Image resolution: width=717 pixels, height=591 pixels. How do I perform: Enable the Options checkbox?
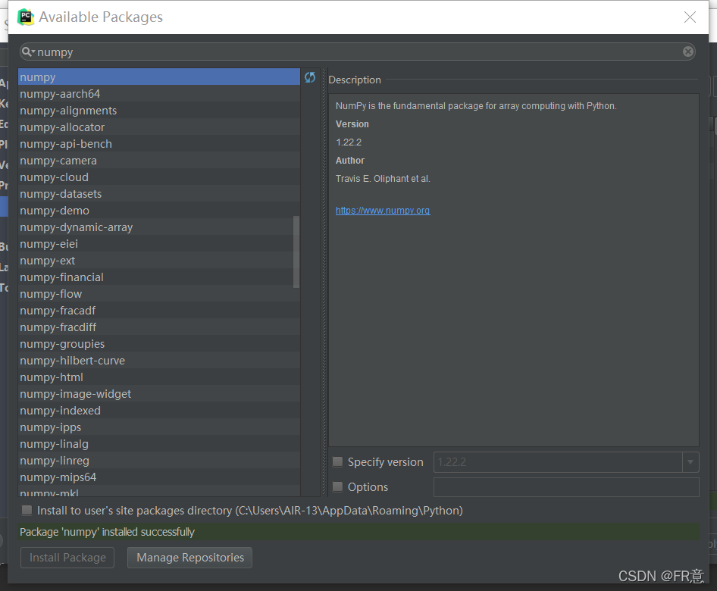337,486
